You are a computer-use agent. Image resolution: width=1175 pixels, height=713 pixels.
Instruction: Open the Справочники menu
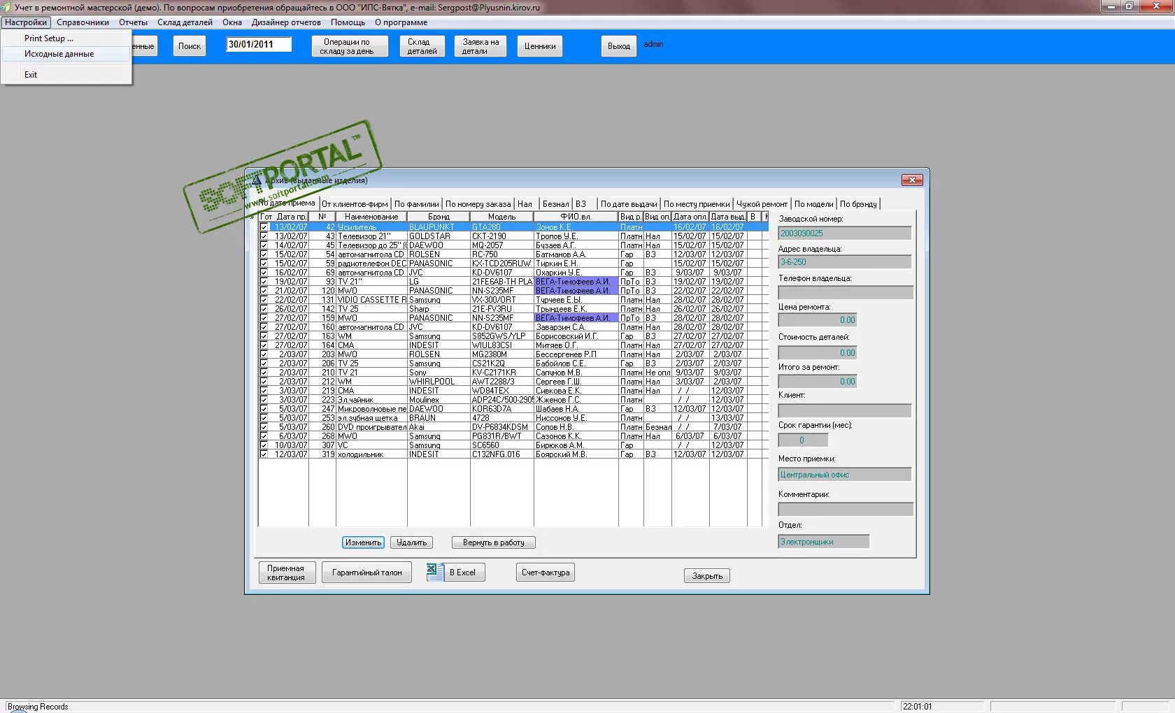pyautogui.click(x=83, y=22)
